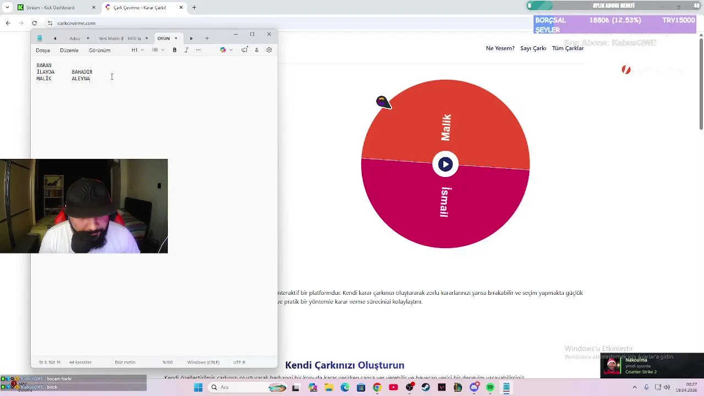The width and height of the screenshot is (704, 396).
Task: Open the Tüm Çarklar link
Action: tap(568, 48)
